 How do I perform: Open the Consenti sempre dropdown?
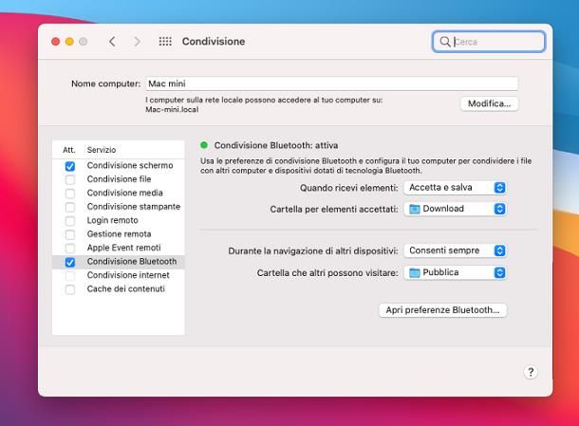pyautogui.click(x=455, y=250)
